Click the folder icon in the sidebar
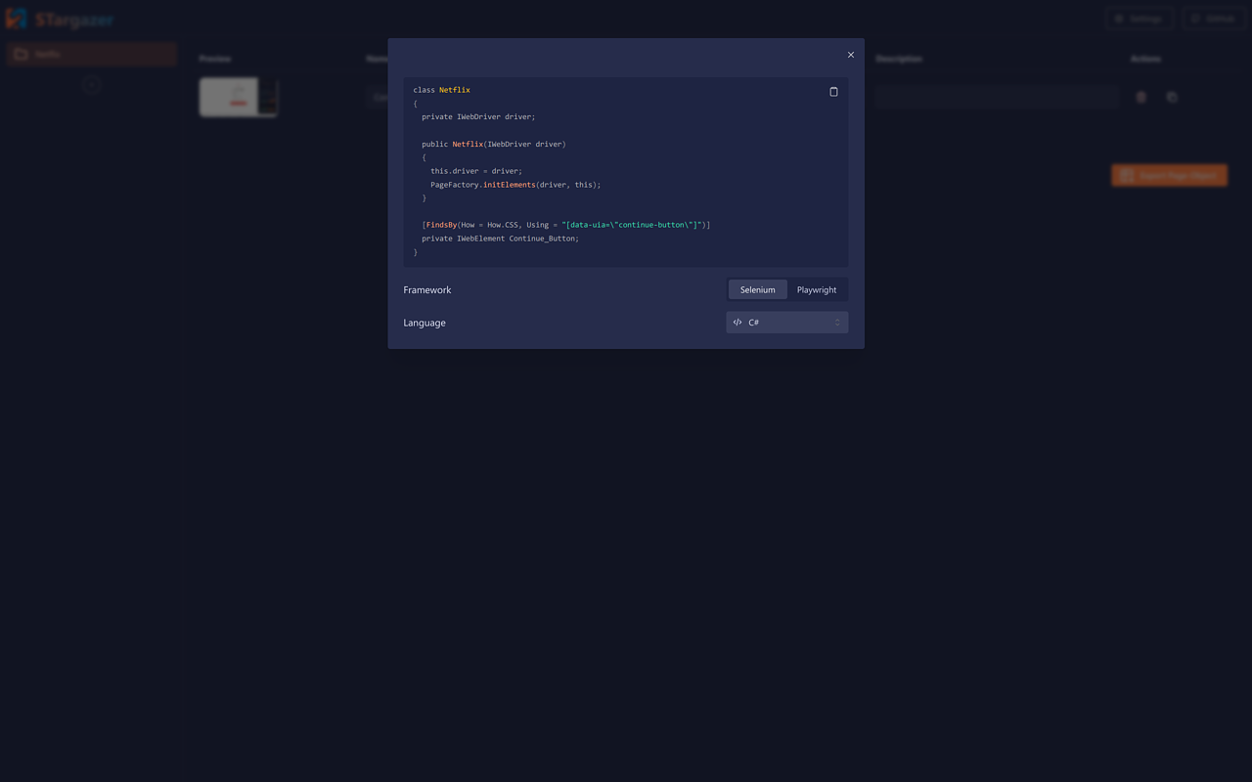This screenshot has height=782, width=1252. [21, 54]
